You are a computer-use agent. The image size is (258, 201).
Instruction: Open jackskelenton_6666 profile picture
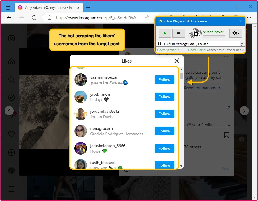point(81,148)
